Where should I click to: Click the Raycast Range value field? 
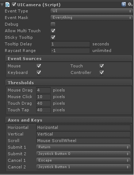point(70,51)
